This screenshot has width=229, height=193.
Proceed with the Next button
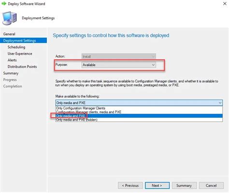click(x=157, y=185)
